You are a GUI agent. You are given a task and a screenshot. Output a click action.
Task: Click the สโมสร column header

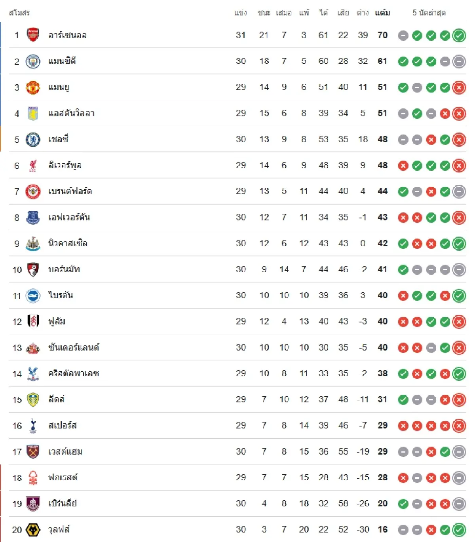[x=19, y=13]
